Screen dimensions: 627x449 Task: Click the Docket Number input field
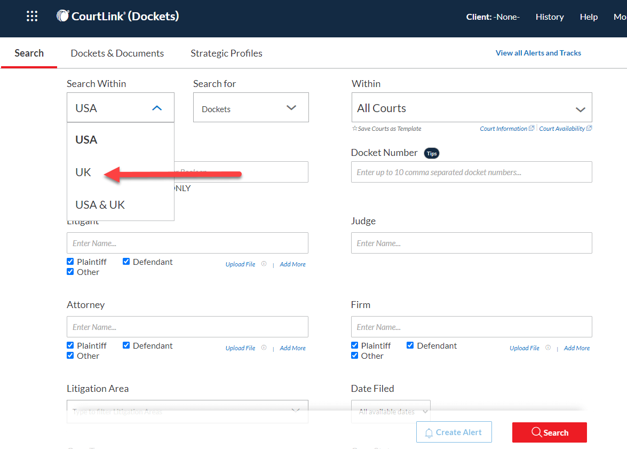[471, 172]
